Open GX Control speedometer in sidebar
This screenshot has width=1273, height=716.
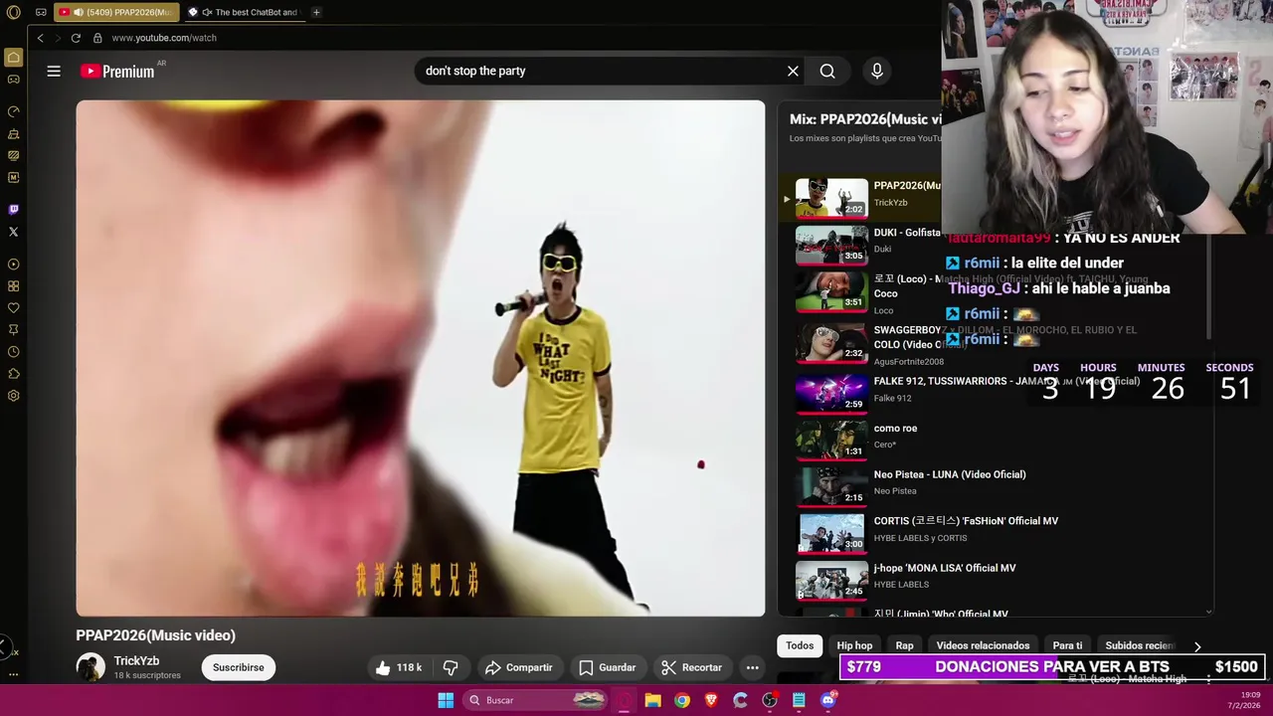[13, 111]
